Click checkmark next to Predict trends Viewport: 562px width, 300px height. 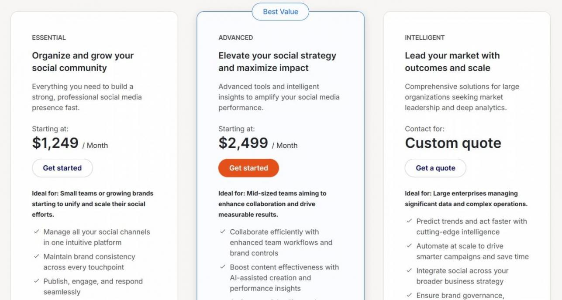[x=409, y=221]
